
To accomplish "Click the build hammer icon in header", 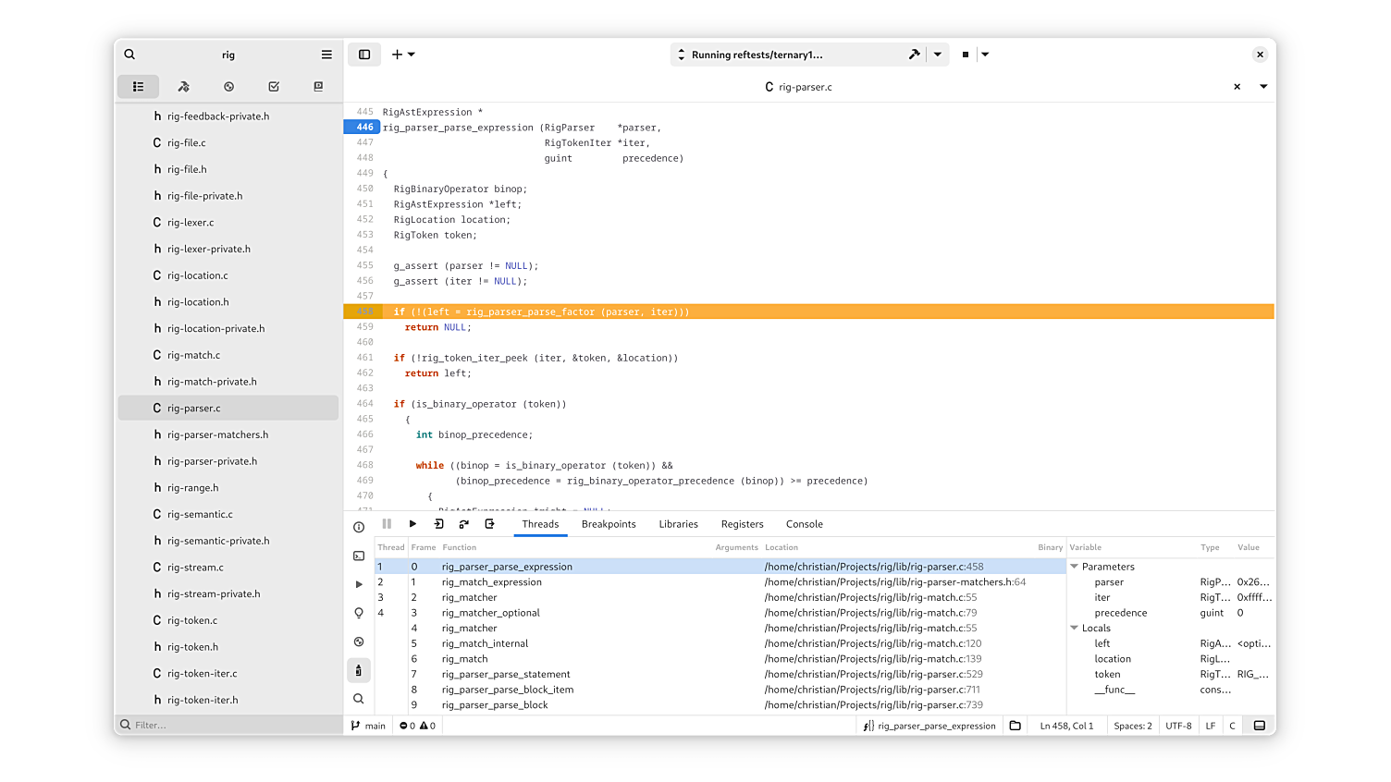I will point(914,55).
